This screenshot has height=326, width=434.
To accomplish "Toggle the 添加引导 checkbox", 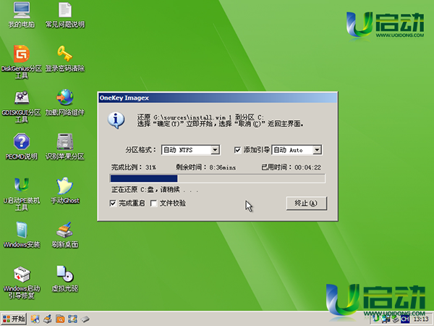I will coord(237,150).
